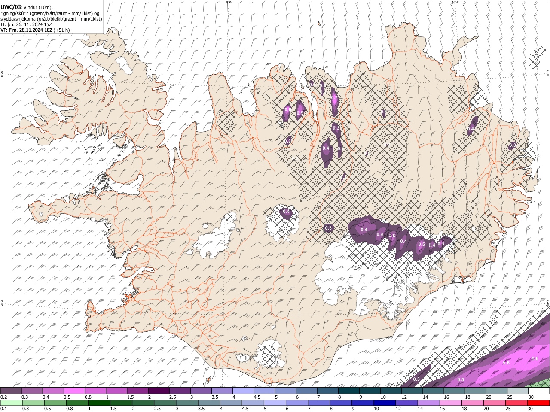This screenshot has height=412, width=550.
Task: Pick the lower-scale swatch labeled 2.5
Action: coord(165,403)
